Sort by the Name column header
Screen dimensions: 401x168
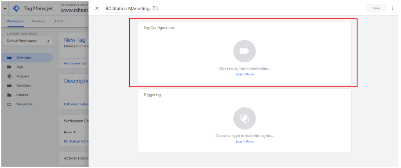click(x=70, y=132)
